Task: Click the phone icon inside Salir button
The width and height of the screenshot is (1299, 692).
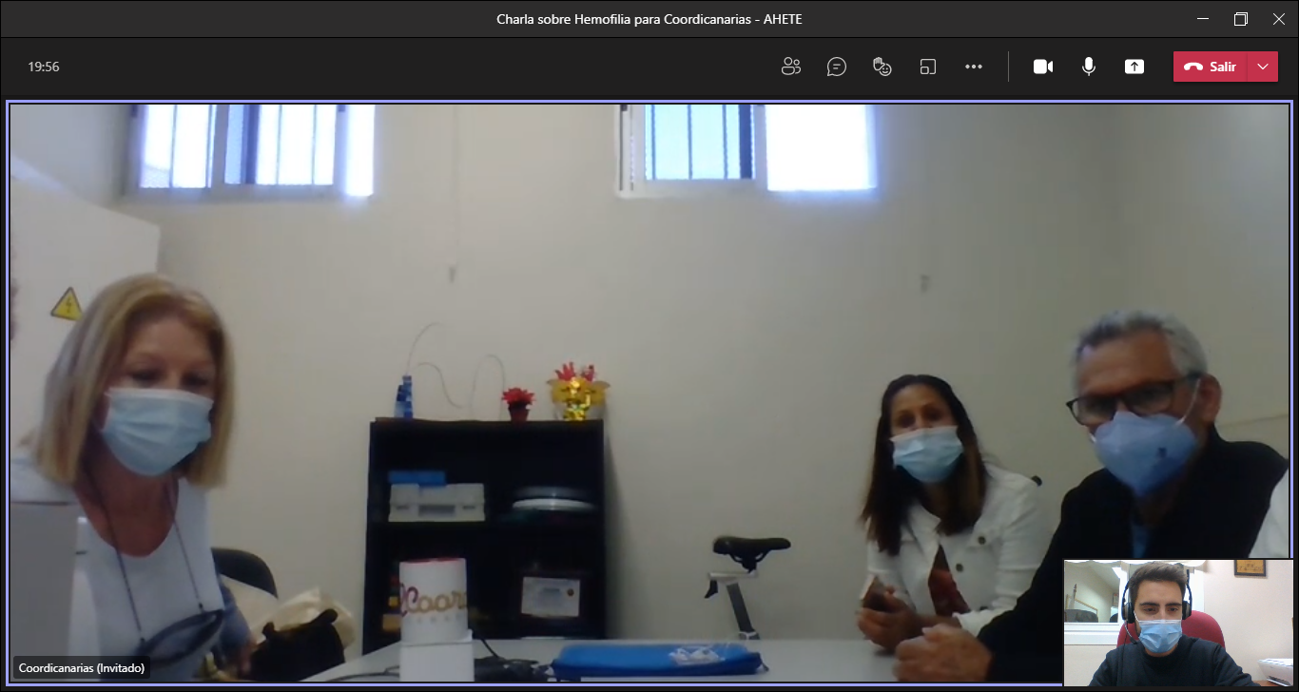Action: coord(1193,67)
